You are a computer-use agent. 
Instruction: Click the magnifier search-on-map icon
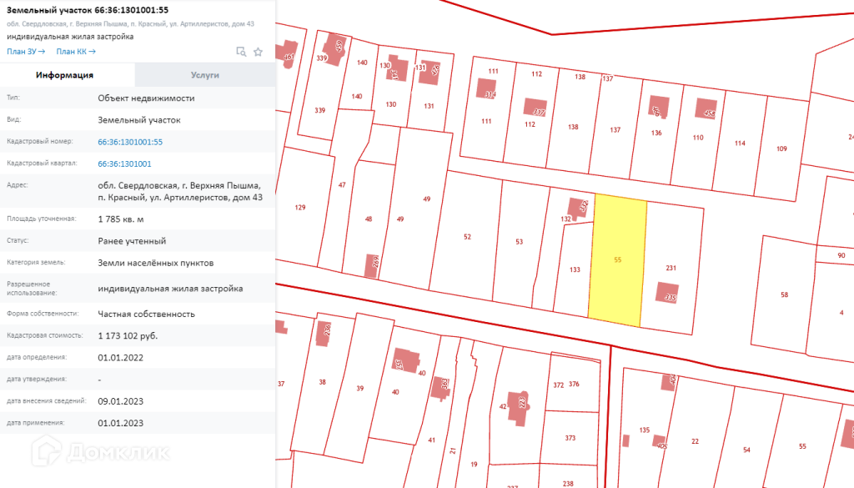click(x=241, y=52)
